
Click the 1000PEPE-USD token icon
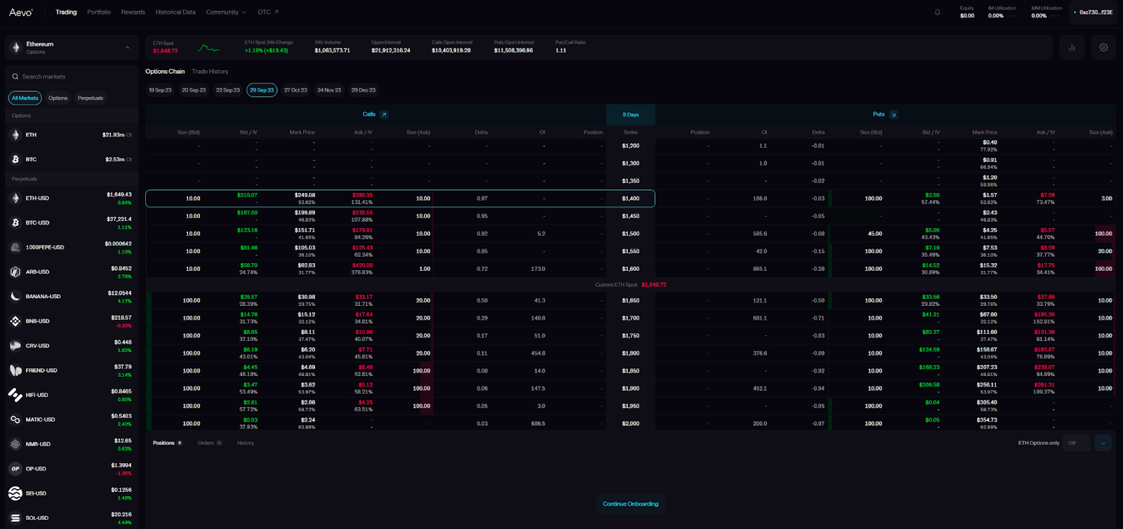pyautogui.click(x=15, y=248)
